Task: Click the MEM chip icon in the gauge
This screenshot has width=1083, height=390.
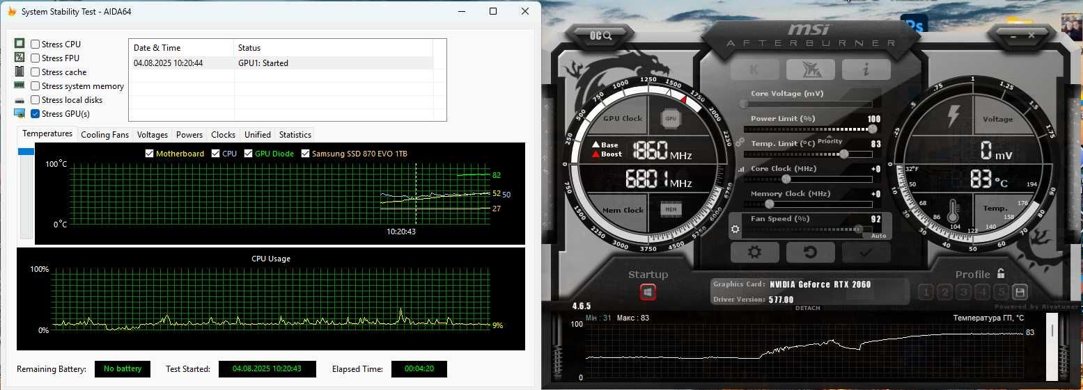Action: click(x=670, y=209)
